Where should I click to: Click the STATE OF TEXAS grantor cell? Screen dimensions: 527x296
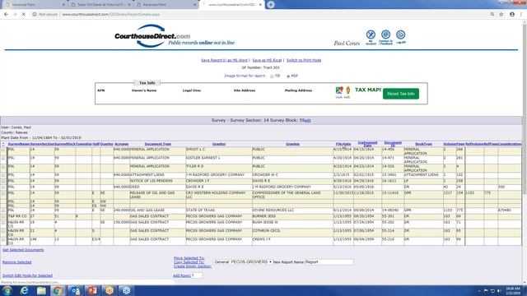coord(201,210)
